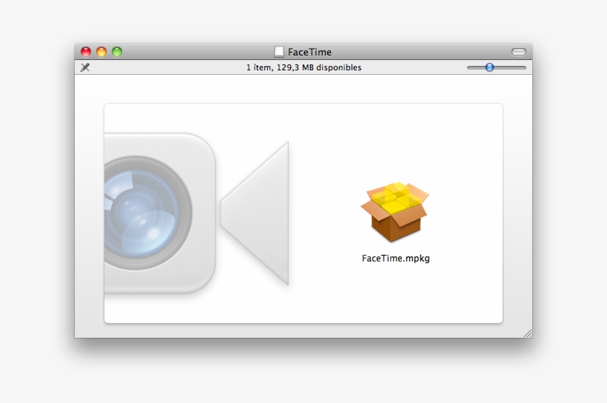Zoom the window with the green button
607x403 pixels.
117,52
